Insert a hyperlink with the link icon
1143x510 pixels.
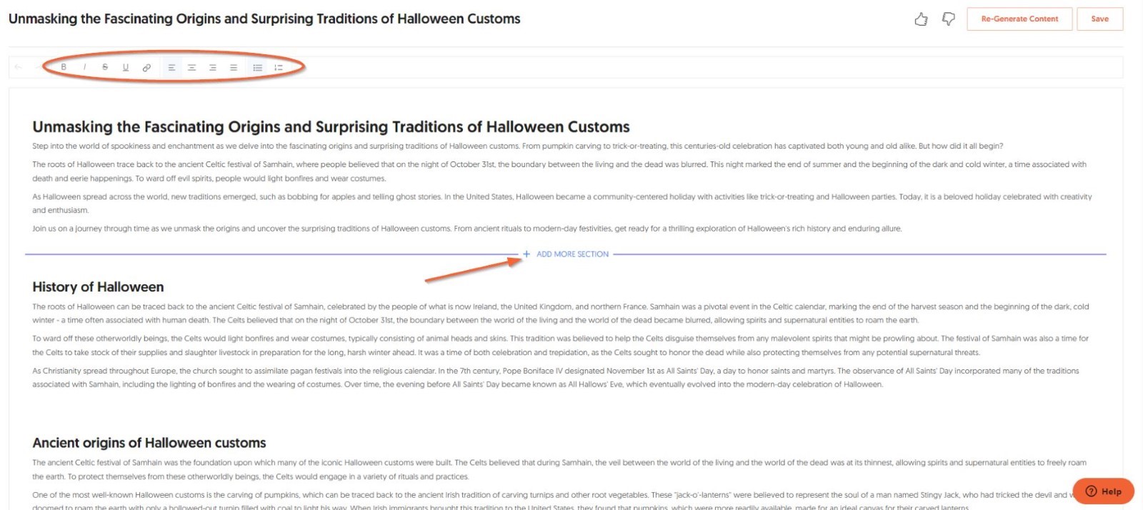(x=146, y=67)
